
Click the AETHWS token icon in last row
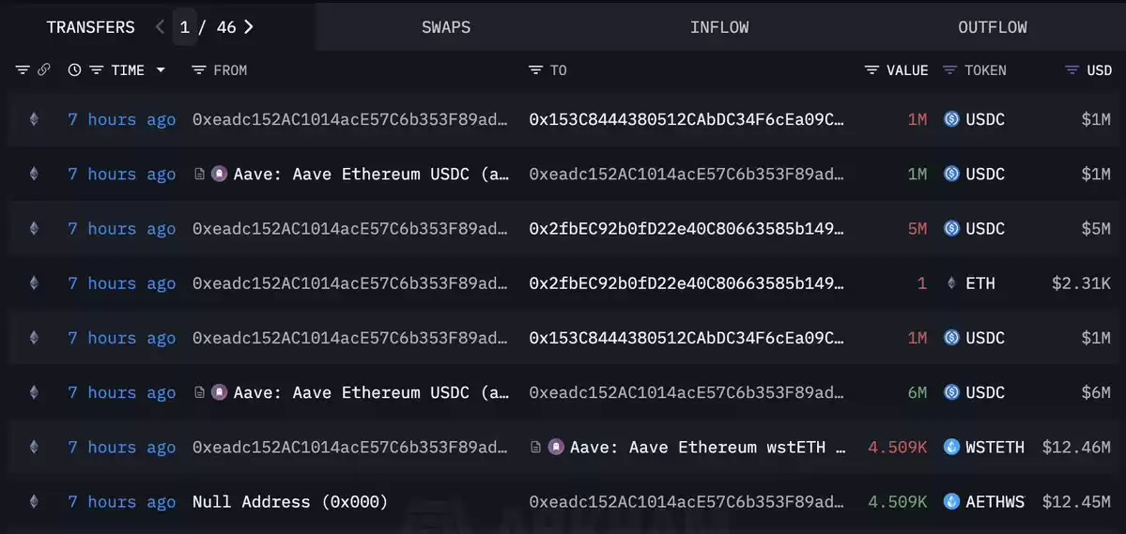click(951, 501)
